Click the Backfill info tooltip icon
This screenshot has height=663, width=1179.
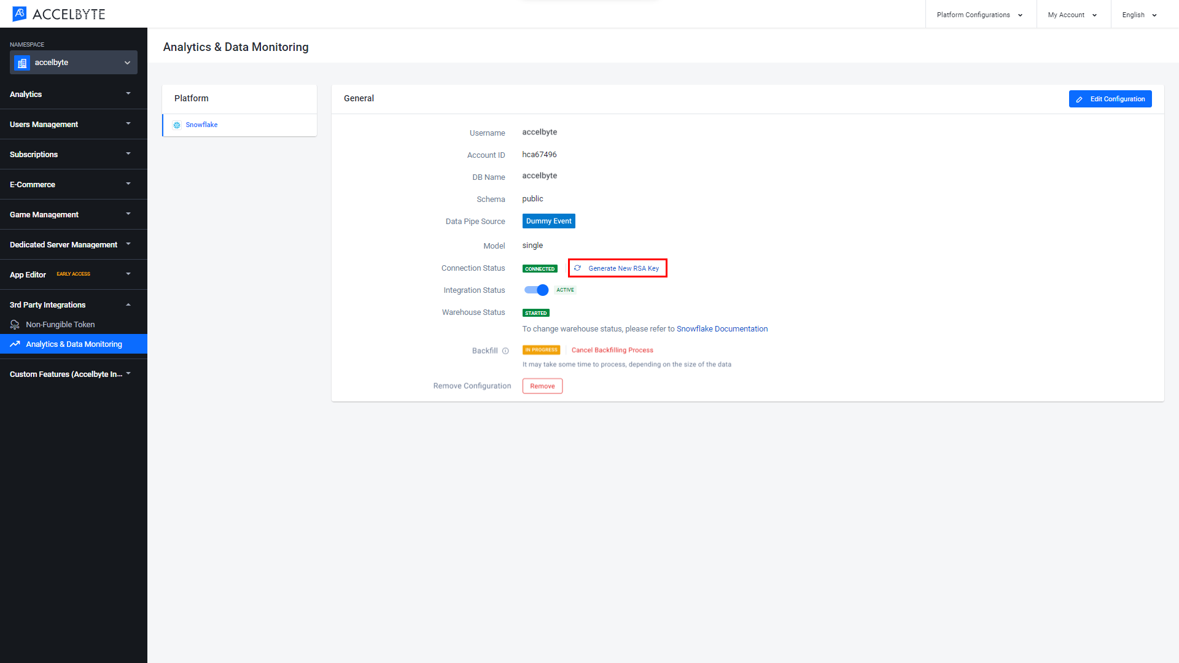pos(505,351)
